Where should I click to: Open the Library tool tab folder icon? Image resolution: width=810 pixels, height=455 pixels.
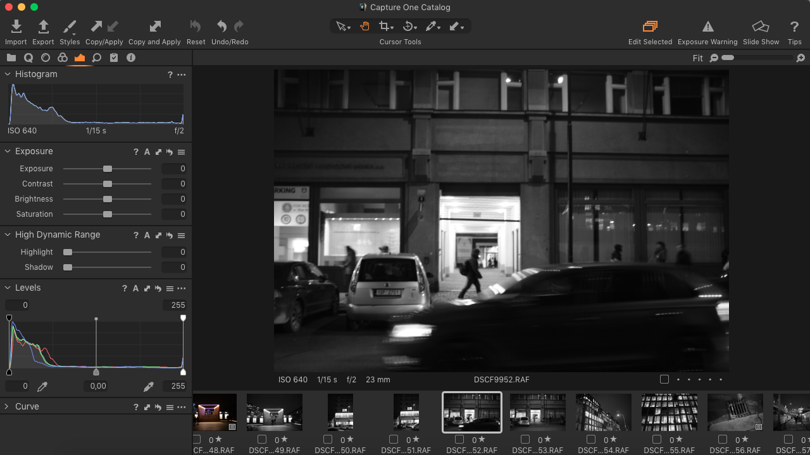[x=11, y=58]
